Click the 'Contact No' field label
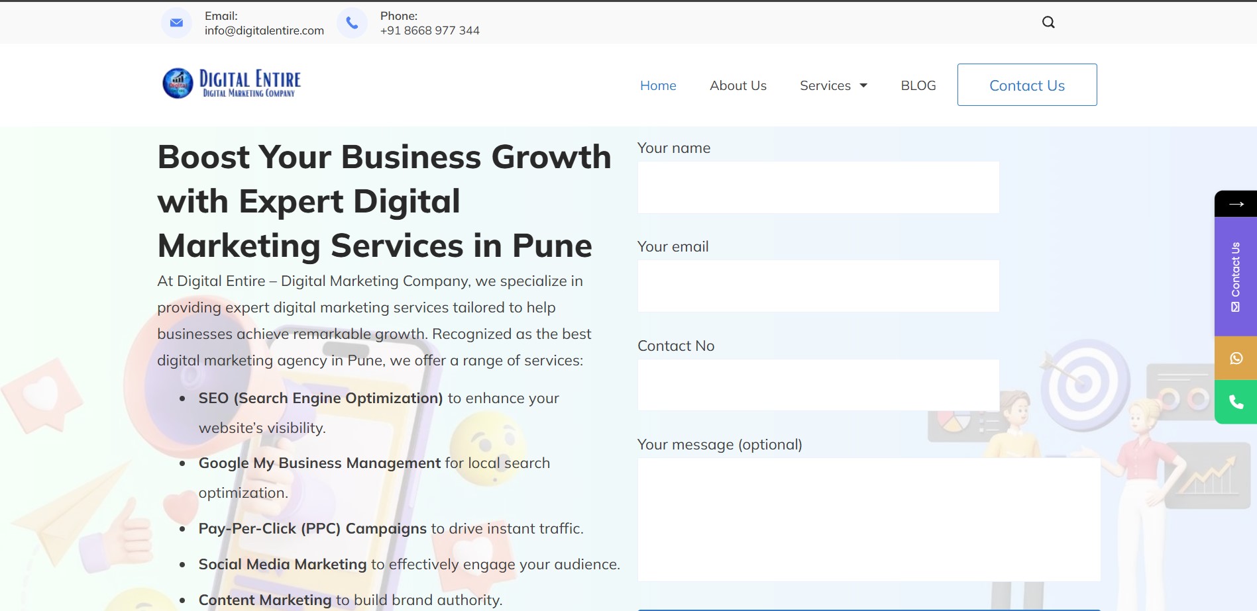The height and width of the screenshot is (611, 1257). [x=676, y=346]
